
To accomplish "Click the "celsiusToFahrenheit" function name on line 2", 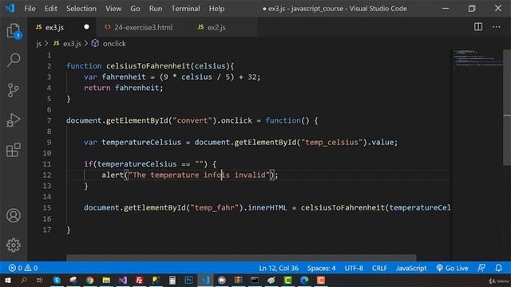I will coord(149,66).
